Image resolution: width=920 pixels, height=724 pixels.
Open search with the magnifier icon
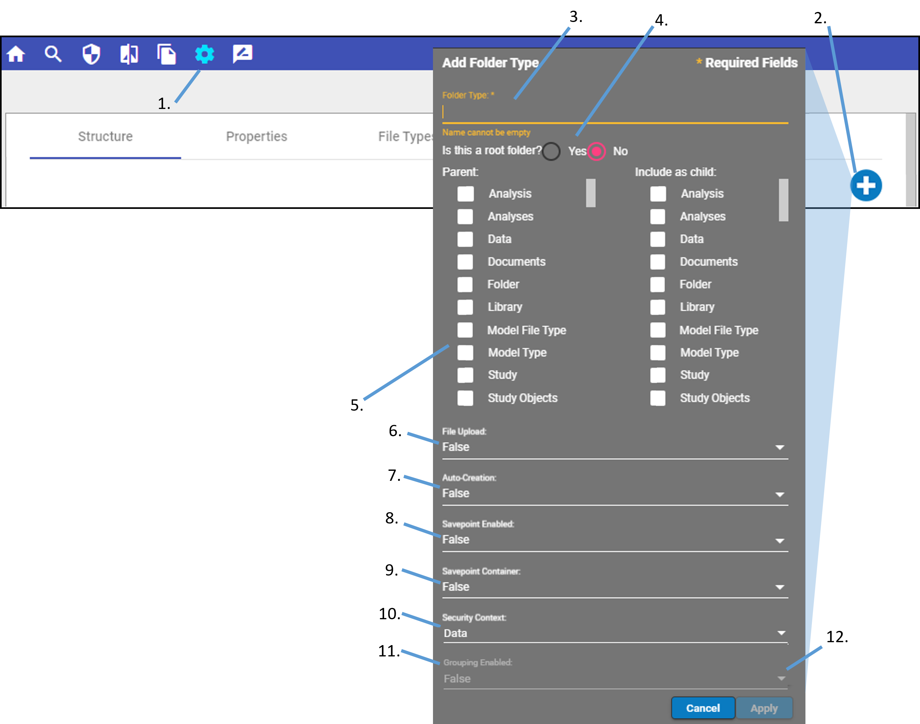click(53, 54)
